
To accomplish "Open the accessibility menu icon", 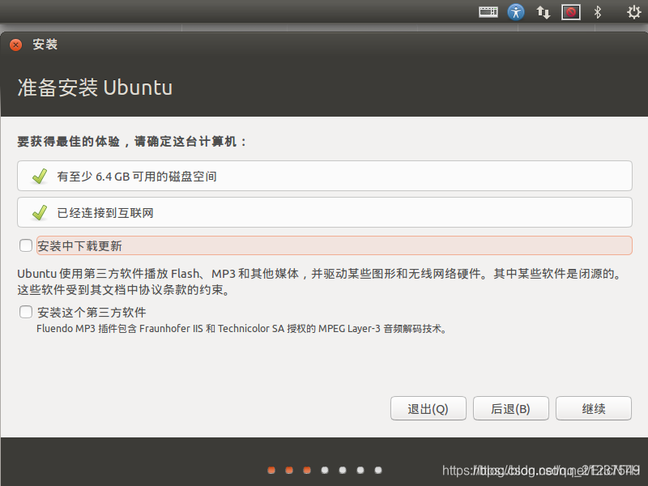I will pos(516,12).
